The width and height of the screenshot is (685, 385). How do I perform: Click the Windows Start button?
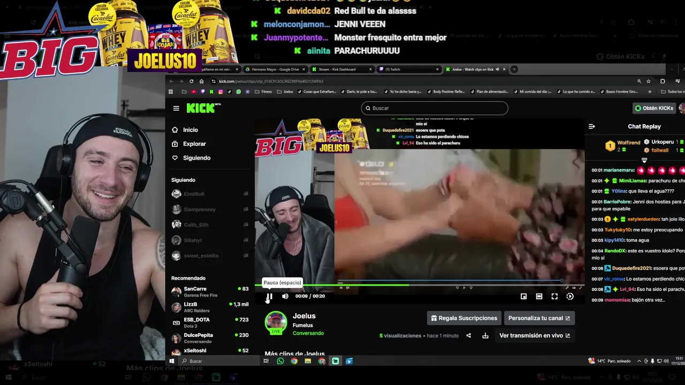172,361
